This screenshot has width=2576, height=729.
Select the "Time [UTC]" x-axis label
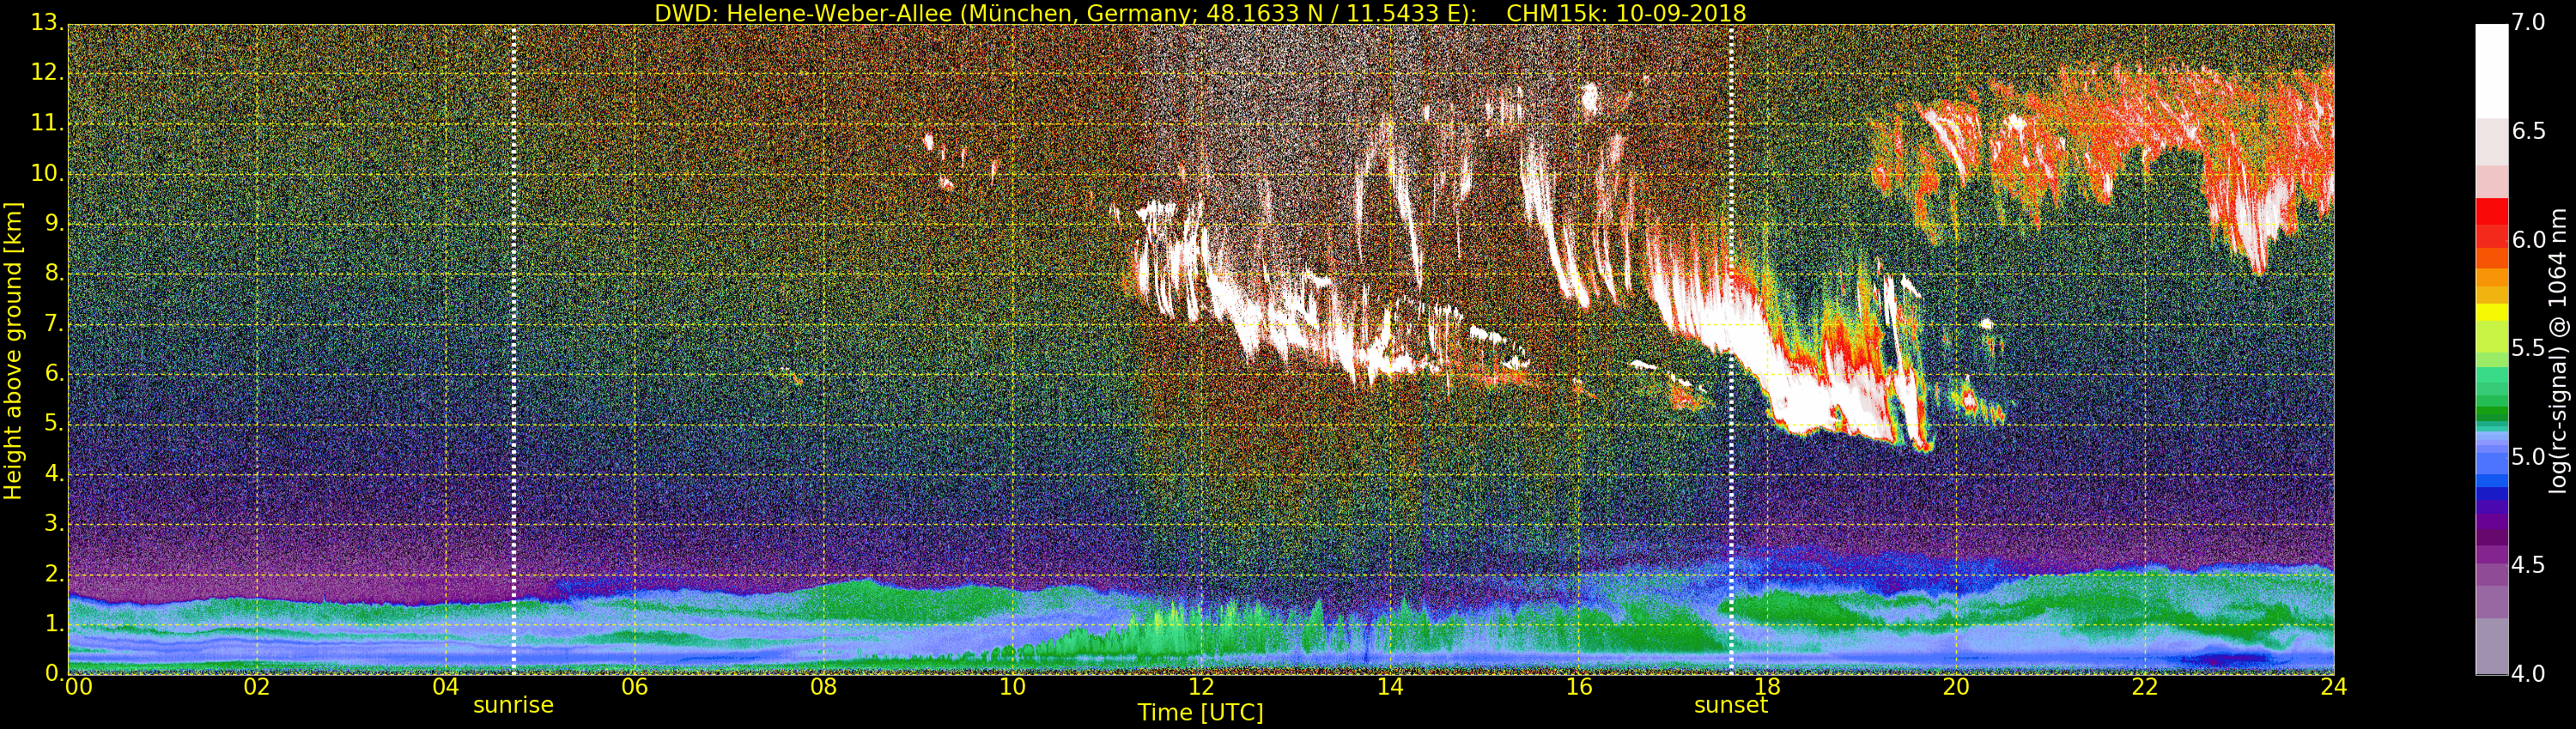[x=1200, y=713]
